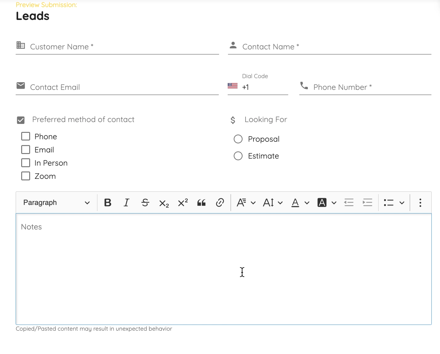Click the Preview Submission label
This screenshot has height=354, width=440.
click(x=46, y=5)
